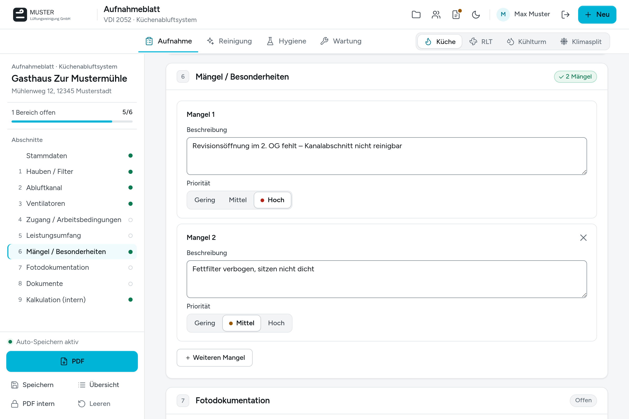Switch to the Reinigung tab
This screenshot has width=629, height=419.
[229, 41]
